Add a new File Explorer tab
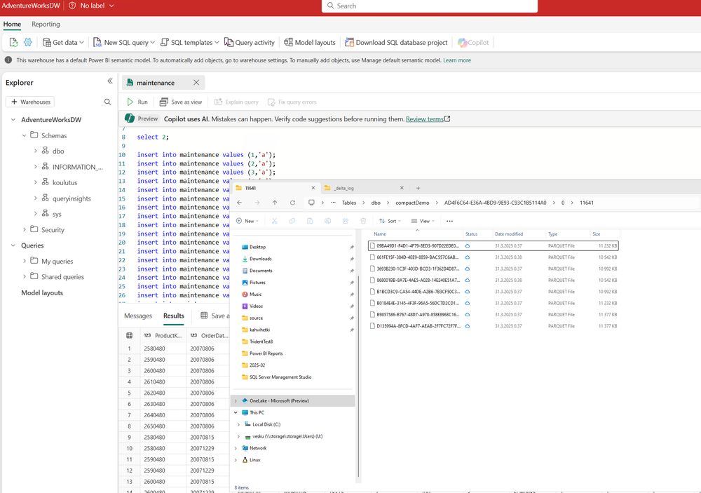Screen dimensions: 701x493 pyautogui.click(x=418, y=188)
